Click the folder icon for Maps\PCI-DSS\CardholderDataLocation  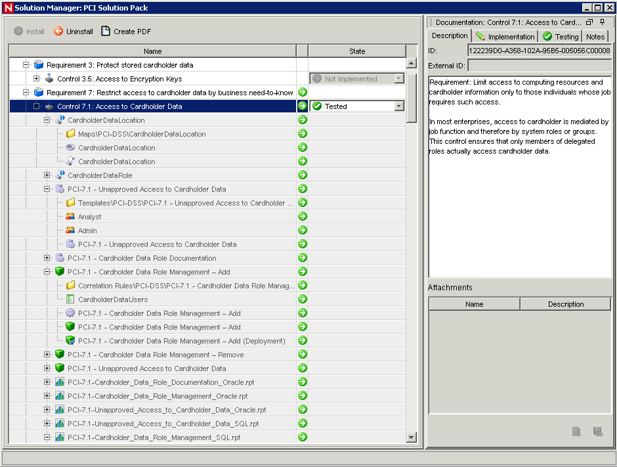click(x=70, y=134)
